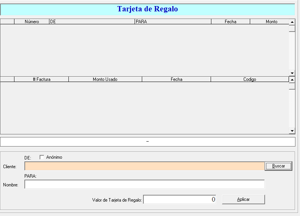300x216 pixels.
Task: Click Fecha header next to Monto Usado
Action: [176, 79]
